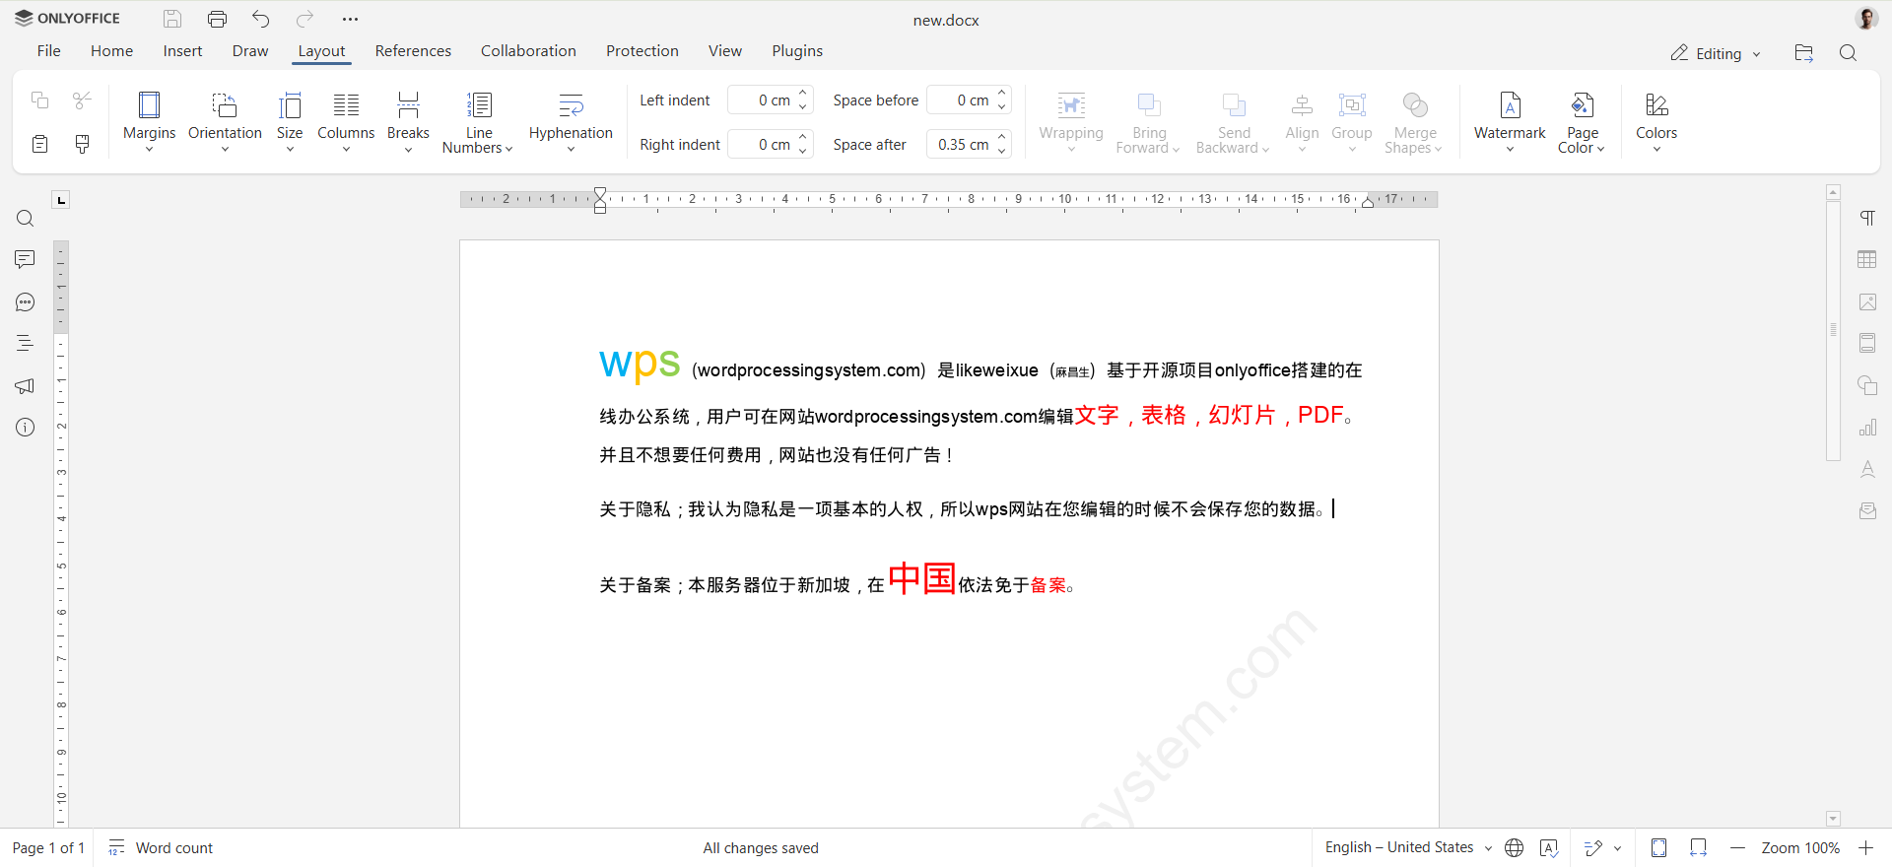Image resolution: width=1892 pixels, height=867 pixels.
Task: Open the Comments panel in left sidebar
Action: click(26, 259)
